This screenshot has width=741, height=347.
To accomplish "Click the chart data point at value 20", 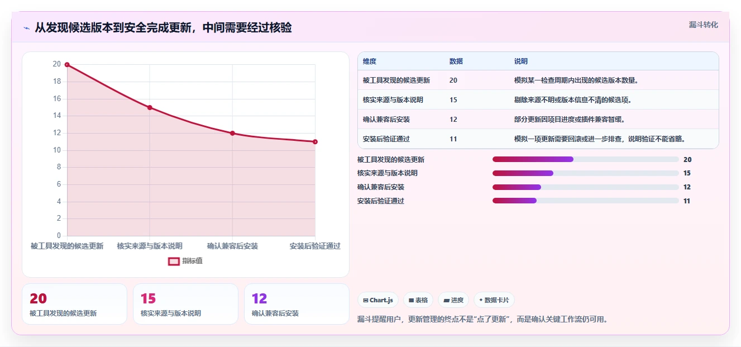I will click(x=67, y=65).
